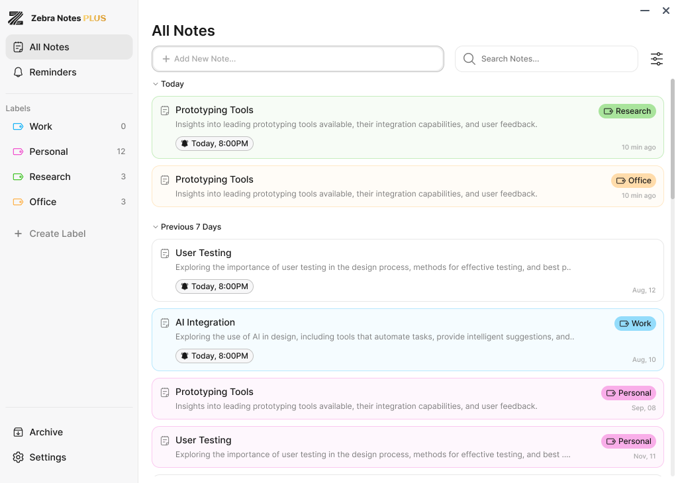The height and width of the screenshot is (483, 678).
Task: Click Personal tag badge on Nov 11 note
Action: [628, 441]
